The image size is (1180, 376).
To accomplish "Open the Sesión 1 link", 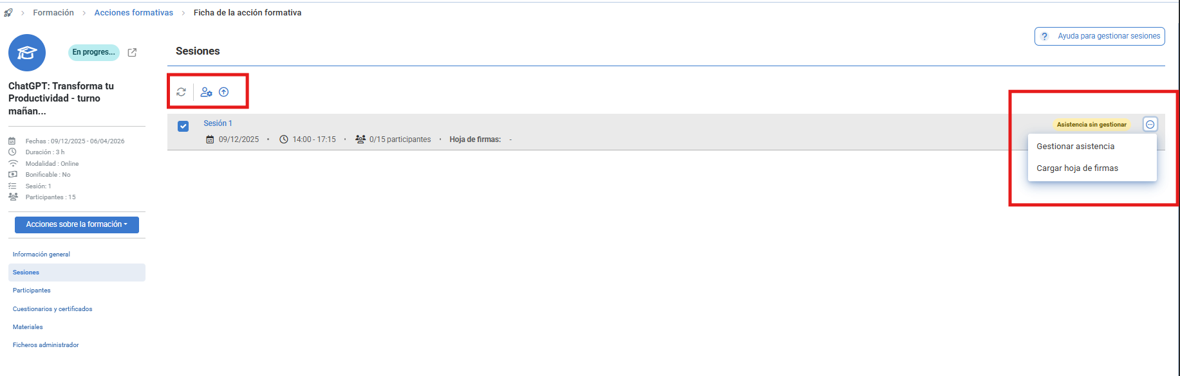I will (x=218, y=123).
